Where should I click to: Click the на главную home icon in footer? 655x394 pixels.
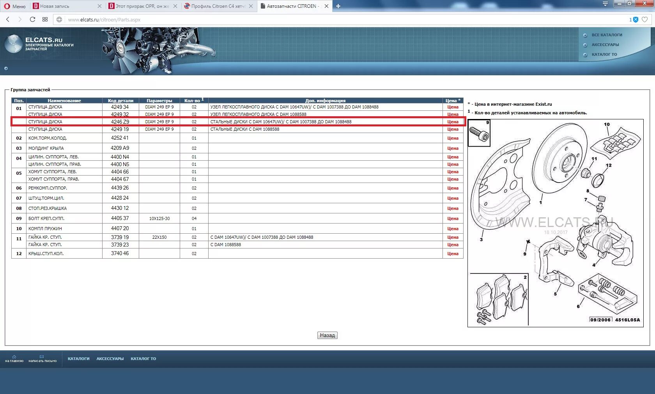14,359
